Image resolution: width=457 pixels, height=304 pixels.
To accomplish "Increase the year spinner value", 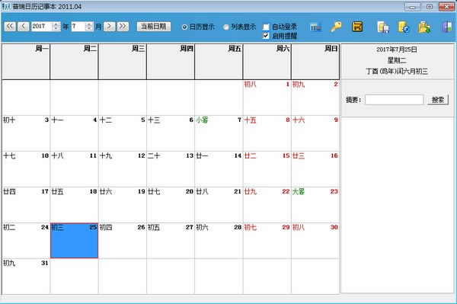I will click(x=56, y=24).
